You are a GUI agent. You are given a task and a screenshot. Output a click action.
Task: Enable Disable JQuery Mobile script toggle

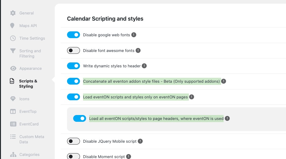click(73, 141)
